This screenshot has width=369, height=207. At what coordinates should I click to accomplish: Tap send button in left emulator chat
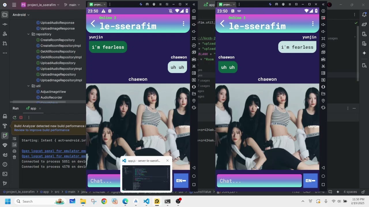181,181
